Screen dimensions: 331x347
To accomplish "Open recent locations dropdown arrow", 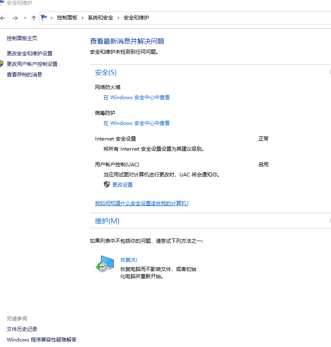I will pyautogui.click(x=25, y=18).
